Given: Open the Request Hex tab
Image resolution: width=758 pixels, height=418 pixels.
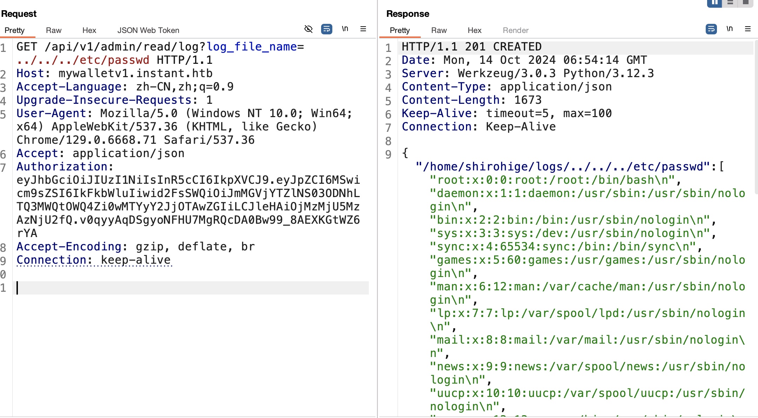Looking at the screenshot, I should (89, 31).
